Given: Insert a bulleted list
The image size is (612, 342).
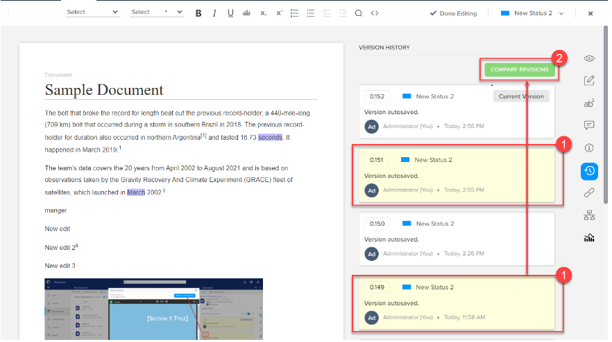Looking at the screenshot, I should pos(295,13).
